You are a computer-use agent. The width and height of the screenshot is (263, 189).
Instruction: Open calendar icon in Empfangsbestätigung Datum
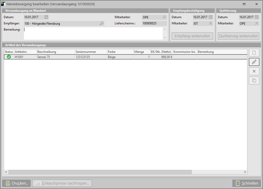click(x=210, y=17)
